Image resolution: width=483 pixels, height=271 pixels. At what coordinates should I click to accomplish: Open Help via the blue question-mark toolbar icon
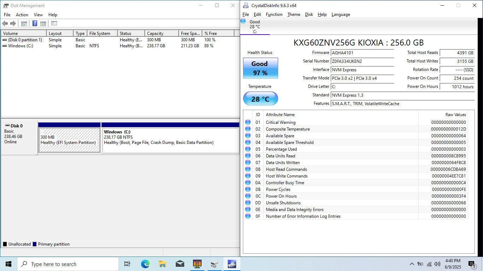35,24
